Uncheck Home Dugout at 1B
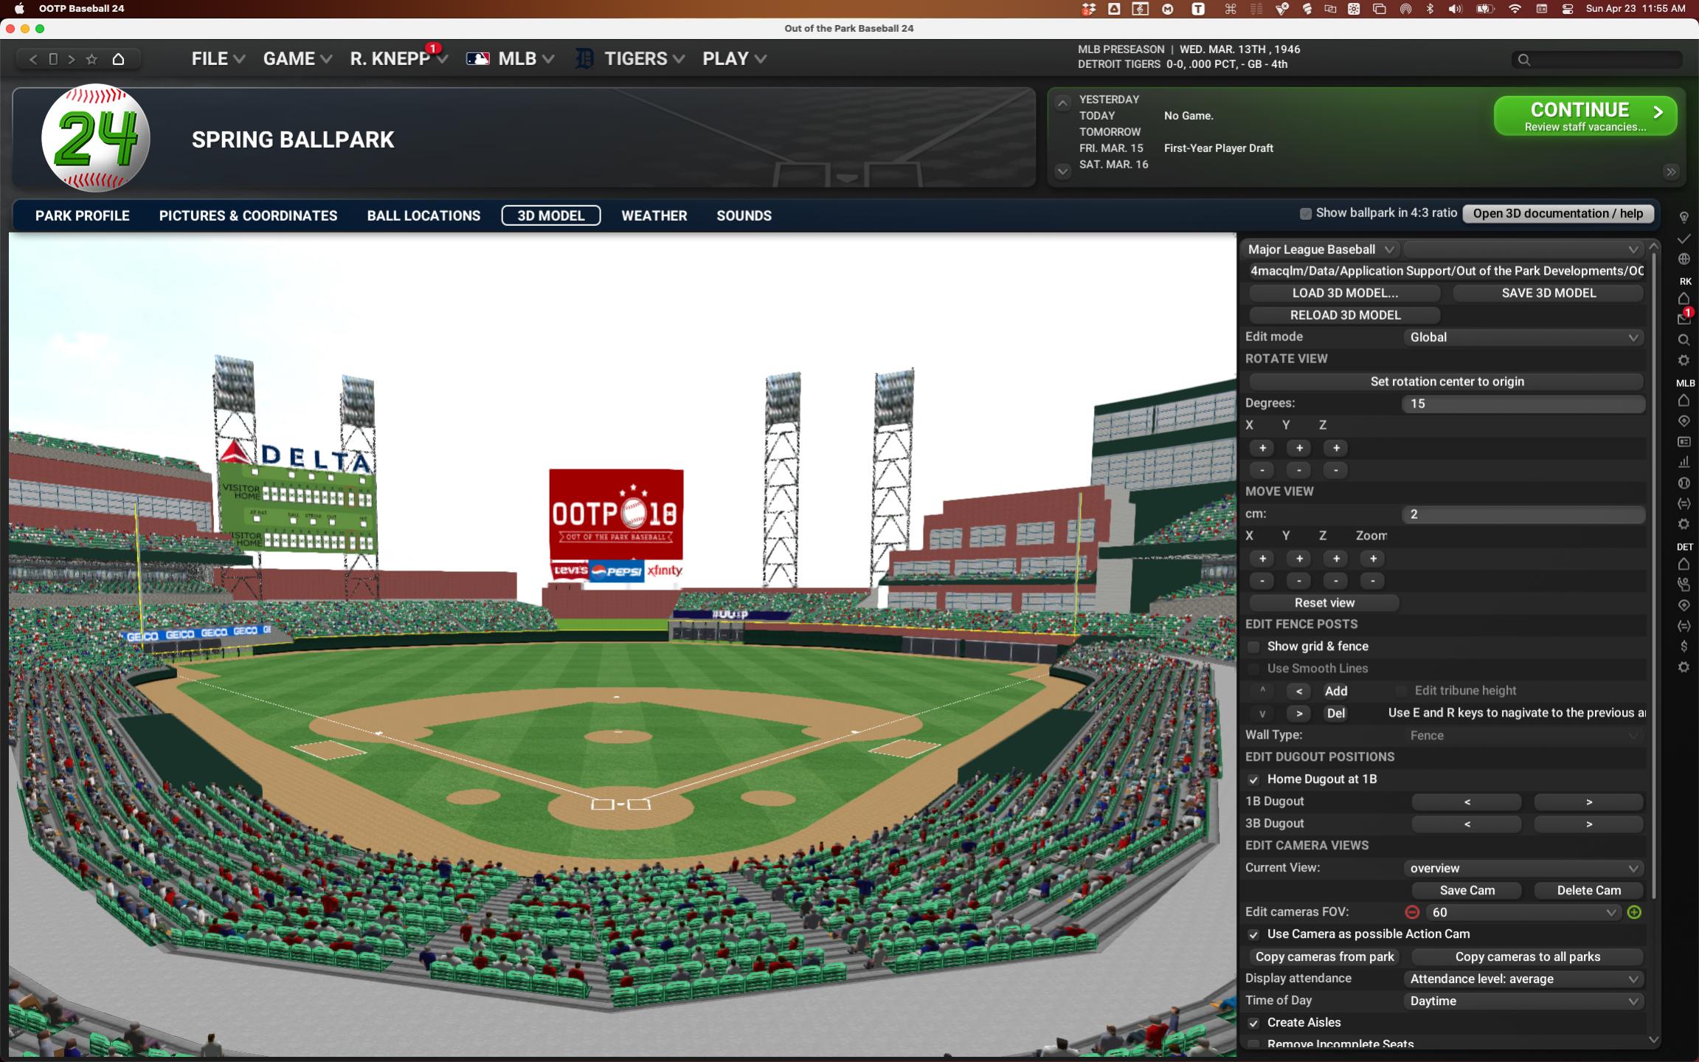 (x=1253, y=779)
